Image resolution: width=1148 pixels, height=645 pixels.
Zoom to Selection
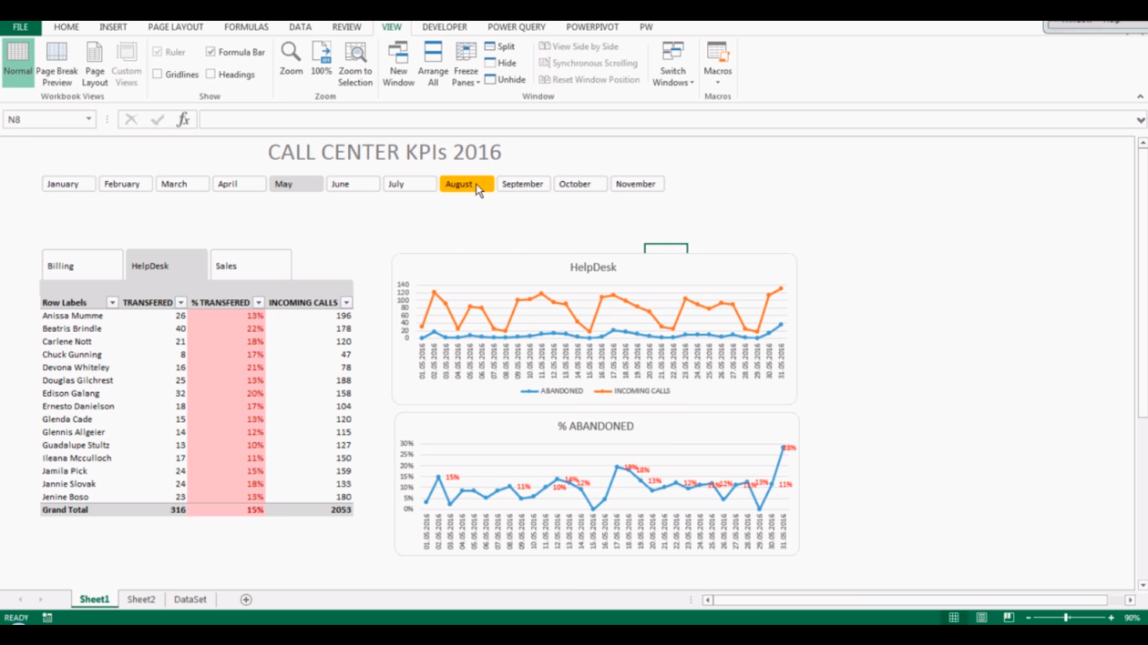[x=355, y=63]
